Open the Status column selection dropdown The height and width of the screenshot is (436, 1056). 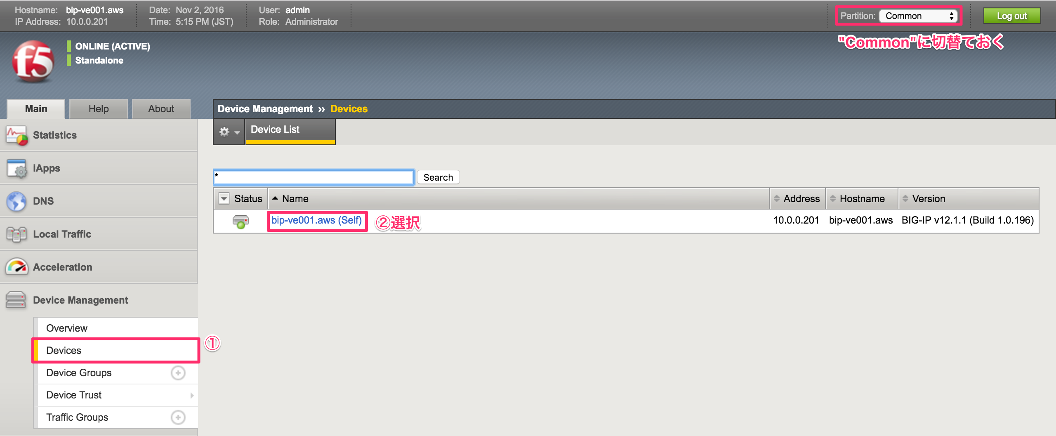click(224, 198)
